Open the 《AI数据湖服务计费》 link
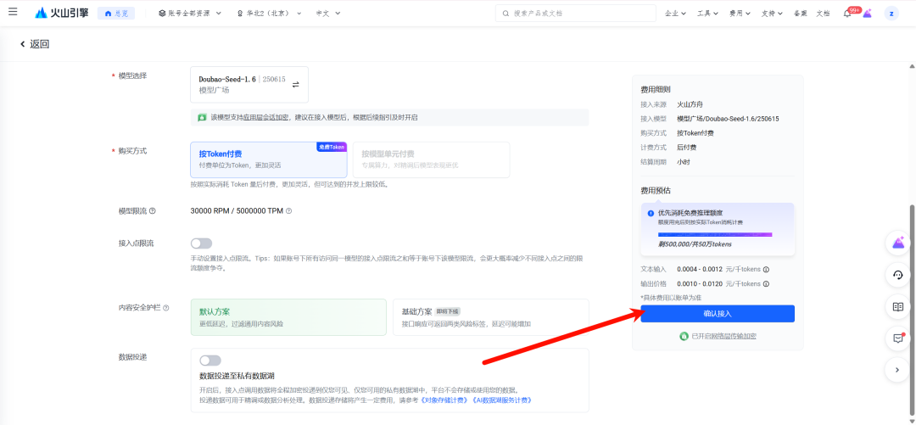The height and width of the screenshot is (425, 916). click(502, 400)
